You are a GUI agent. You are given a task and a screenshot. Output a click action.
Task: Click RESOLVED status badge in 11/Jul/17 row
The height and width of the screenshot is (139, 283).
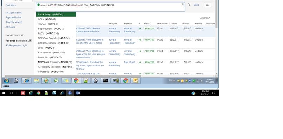149,28
